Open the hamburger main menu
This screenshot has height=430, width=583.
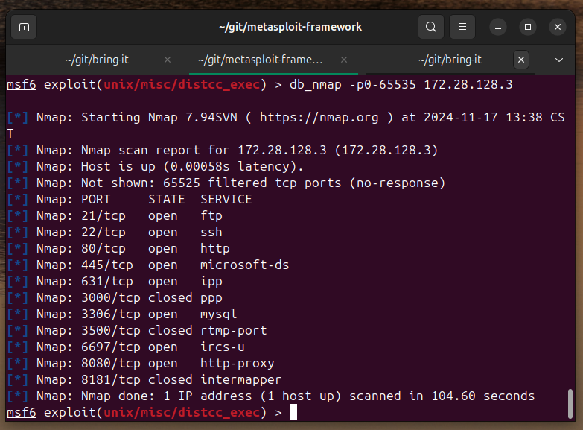pos(462,27)
